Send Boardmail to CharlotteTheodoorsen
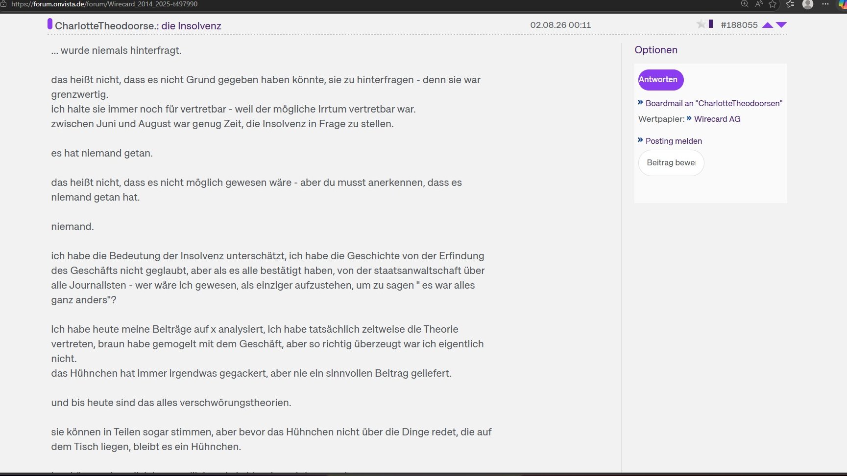This screenshot has width=847, height=476. coord(714,103)
